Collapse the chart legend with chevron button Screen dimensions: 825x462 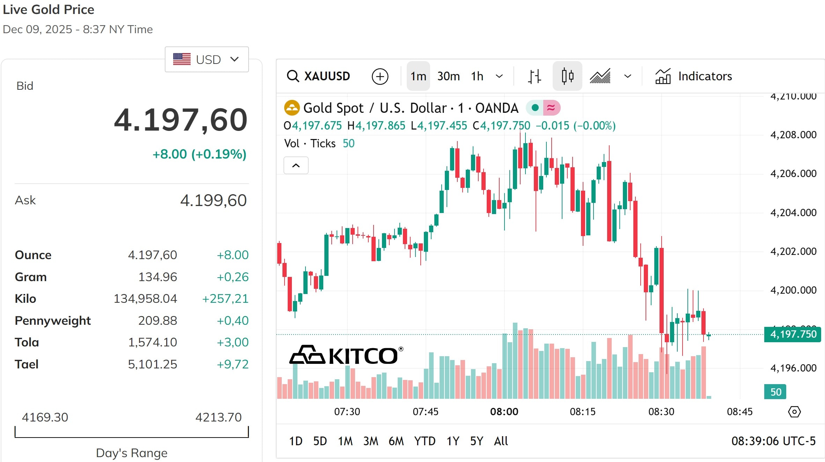click(296, 165)
